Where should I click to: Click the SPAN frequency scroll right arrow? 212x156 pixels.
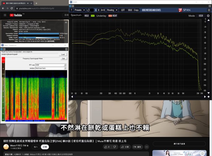tap(205, 97)
